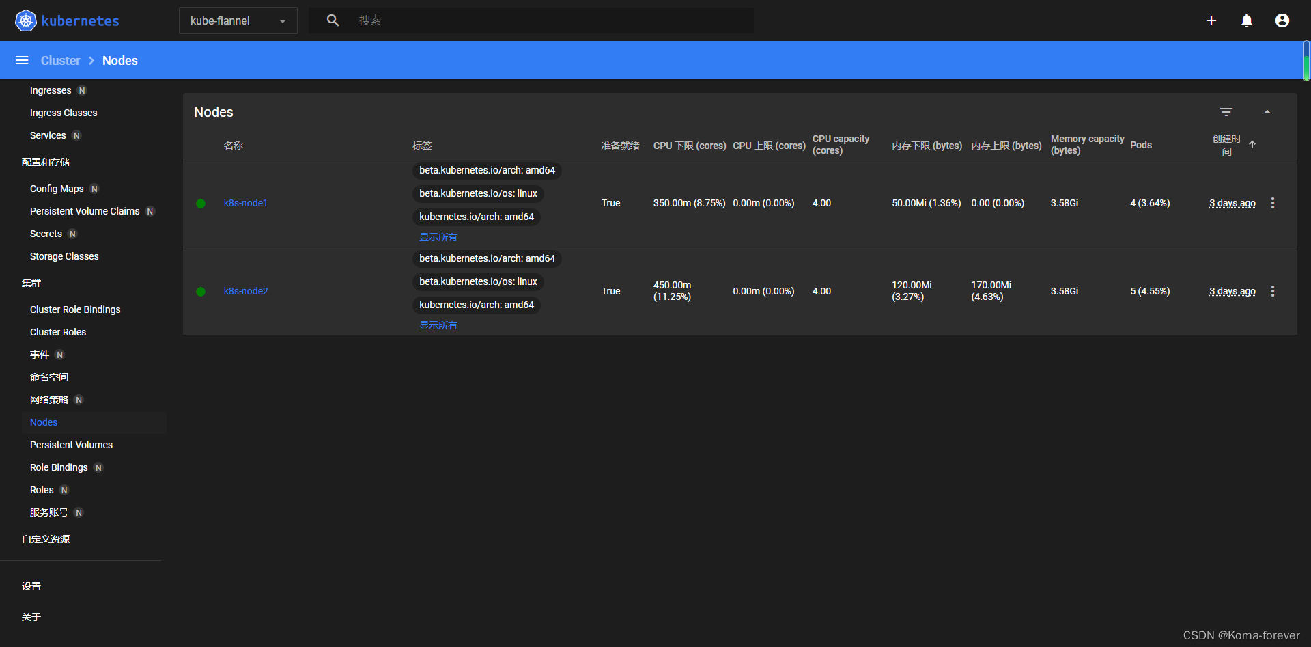The height and width of the screenshot is (647, 1311).
Task: Open Services in sidebar
Action: pyautogui.click(x=48, y=135)
